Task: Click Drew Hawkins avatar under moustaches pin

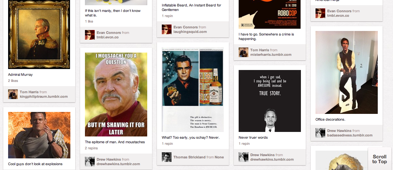Action: click(x=90, y=162)
